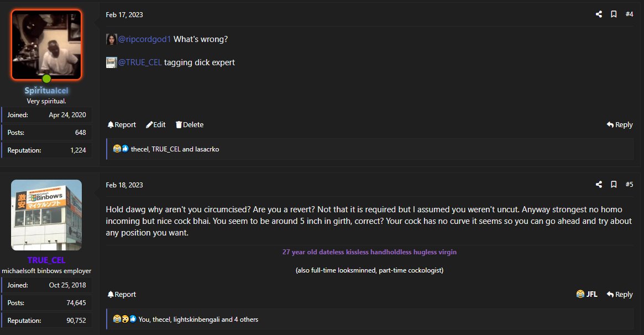This screenshot has height=335, width=644.
Task: Reply to post #4
Action: [620, 125]
